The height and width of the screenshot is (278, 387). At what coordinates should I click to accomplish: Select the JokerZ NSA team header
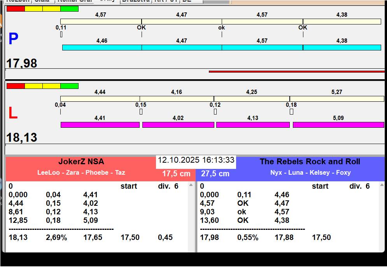click(81, 162)
